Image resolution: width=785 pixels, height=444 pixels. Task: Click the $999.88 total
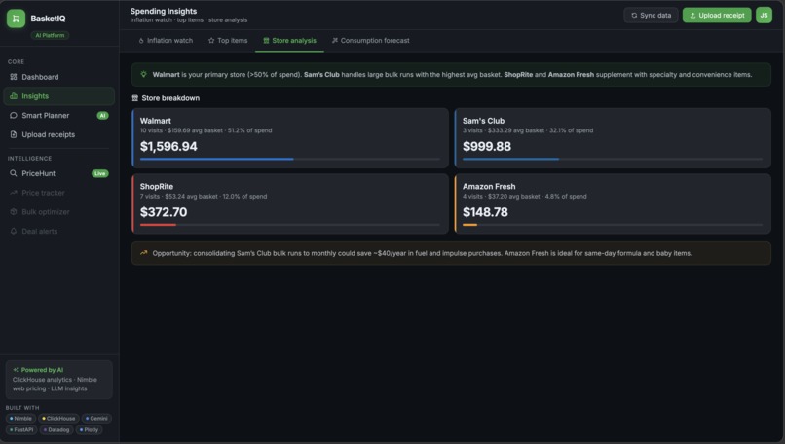(x=487, y=147)
